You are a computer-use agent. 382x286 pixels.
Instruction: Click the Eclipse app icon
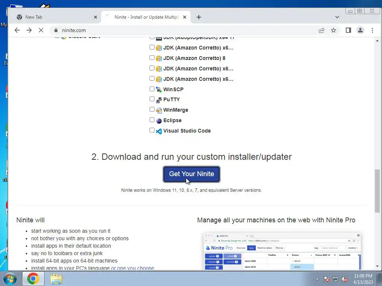click(x=159, y=121)
